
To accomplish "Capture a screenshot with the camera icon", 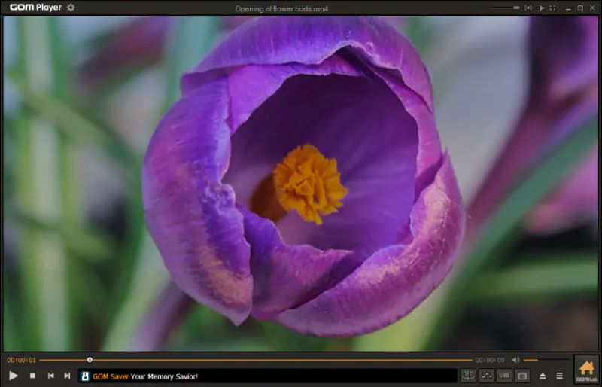I will tap(522, 376).
